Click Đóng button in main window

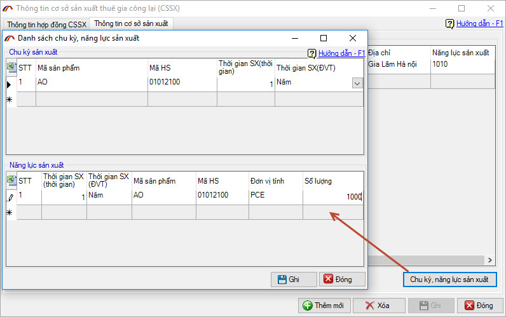(480, 306)
